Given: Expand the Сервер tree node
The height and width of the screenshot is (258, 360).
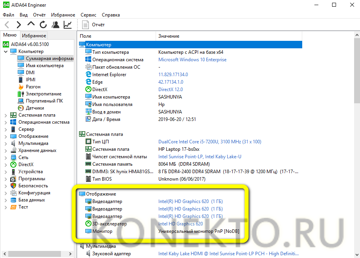Looking at the screenshot, I should pyautogui.click(x=6, y=129).
